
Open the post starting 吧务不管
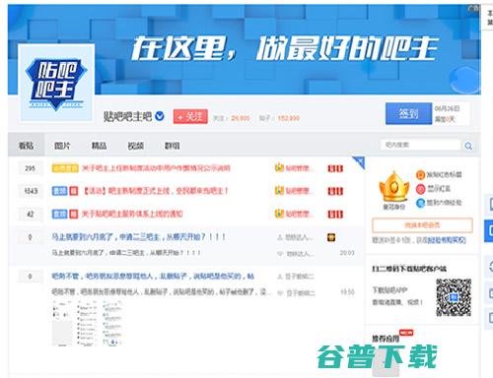153,277
